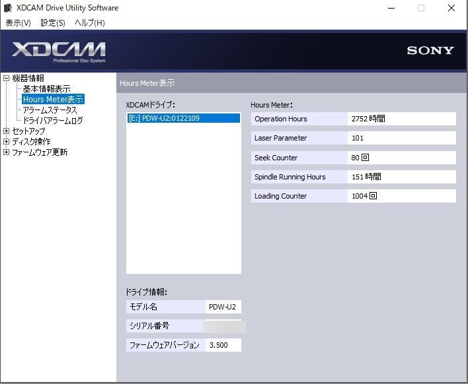Collapse the 機器情報 tree node
This screenshot has width=468, height=384.
(x=6, y=79)
